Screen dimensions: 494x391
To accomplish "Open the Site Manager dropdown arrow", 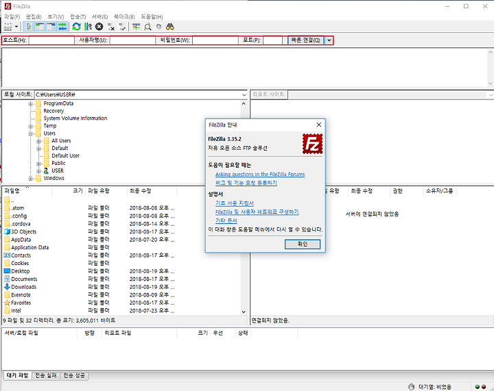I will 16,27.
